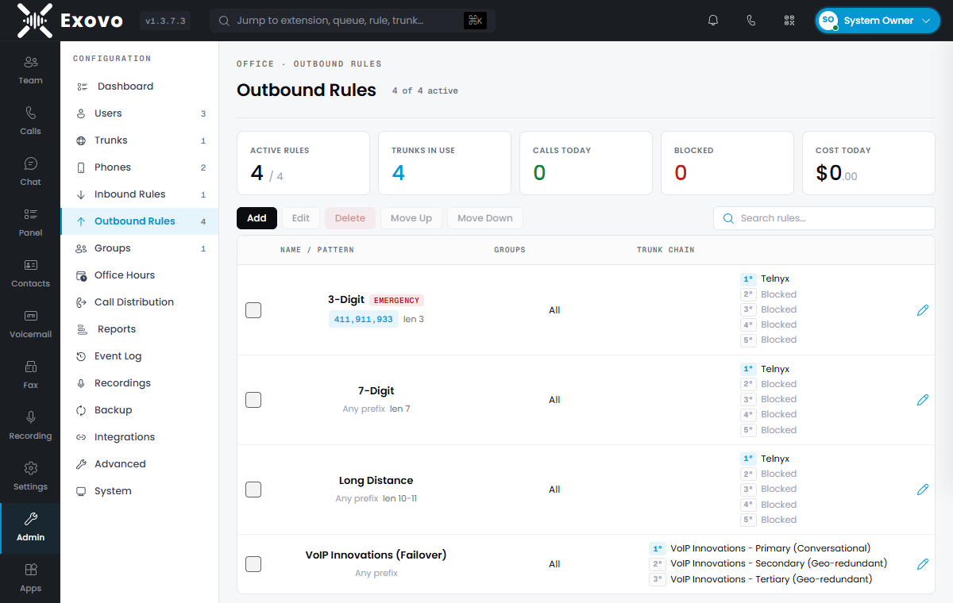This screenshot has height=603, width=953.
Task: Open System in configuration menu
Action: pos(139,491)
